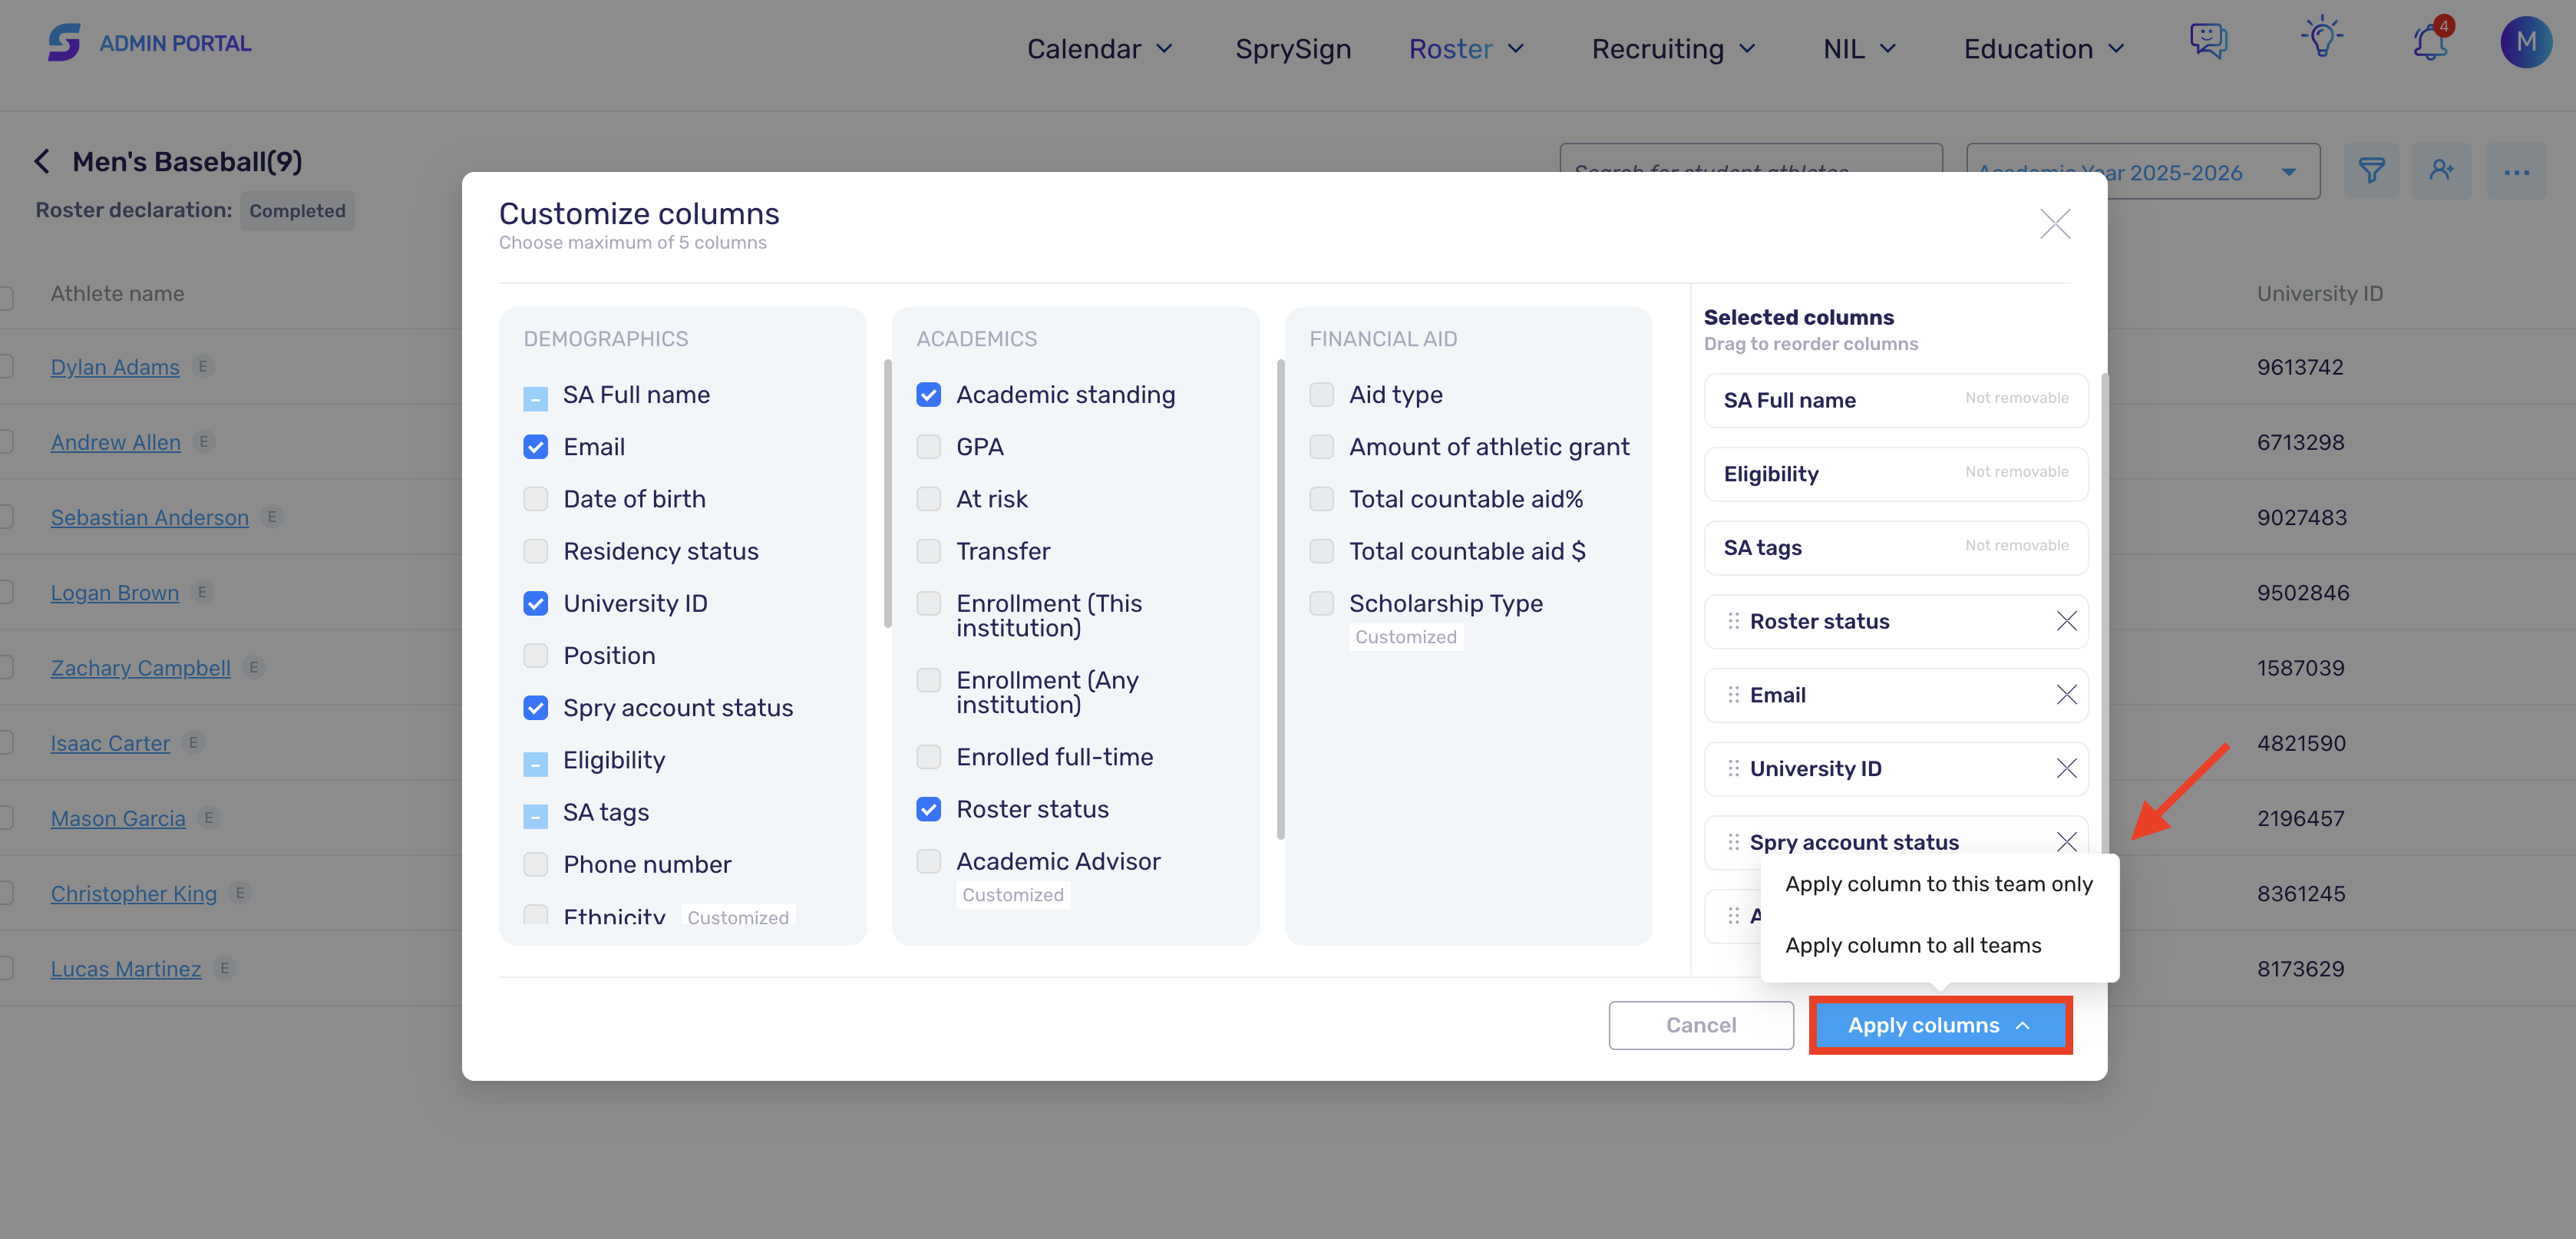Check the Transfer checkbox
Viewport: 2576px width, 1239px height.
pos(929,551)
